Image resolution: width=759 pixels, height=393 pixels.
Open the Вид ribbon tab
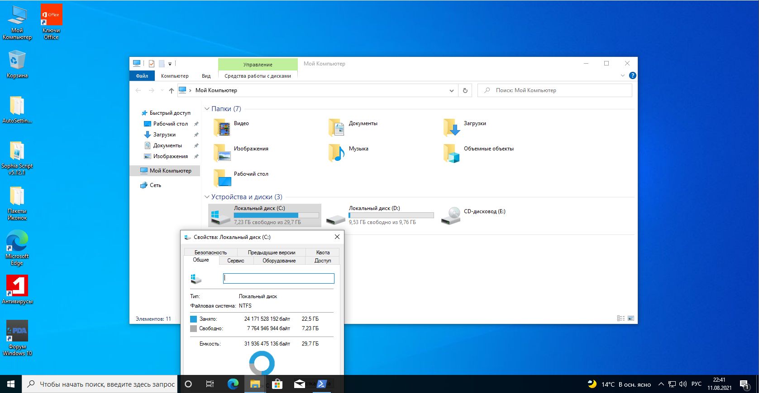click(206, 76)
